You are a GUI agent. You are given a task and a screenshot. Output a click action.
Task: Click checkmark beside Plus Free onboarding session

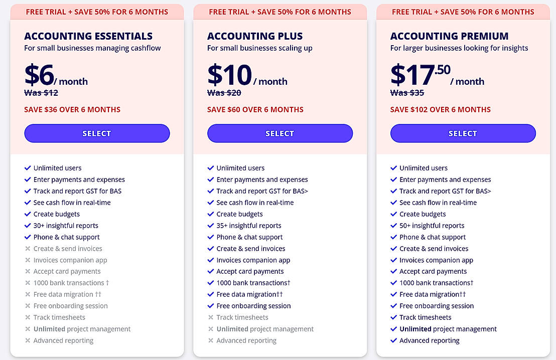(x=211, y=306)
